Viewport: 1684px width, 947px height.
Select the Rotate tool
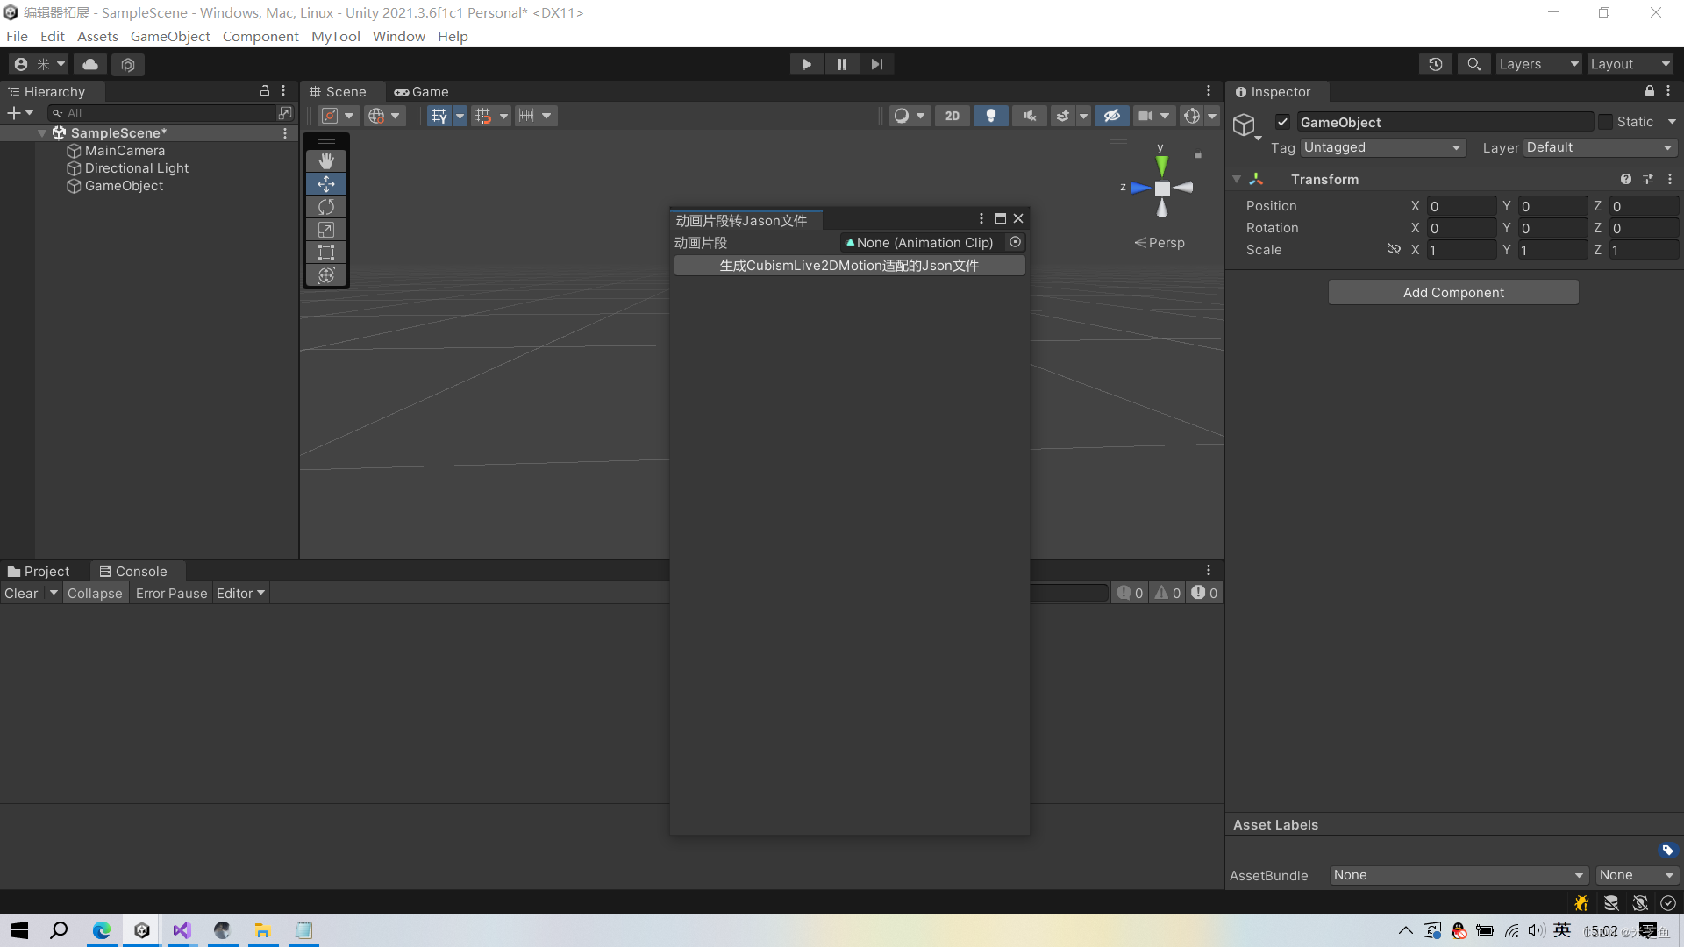325,206
